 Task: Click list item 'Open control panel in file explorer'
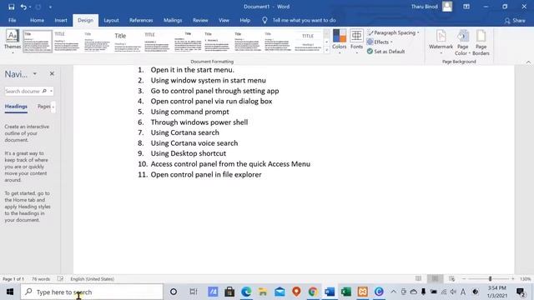(x=206, y=174)
